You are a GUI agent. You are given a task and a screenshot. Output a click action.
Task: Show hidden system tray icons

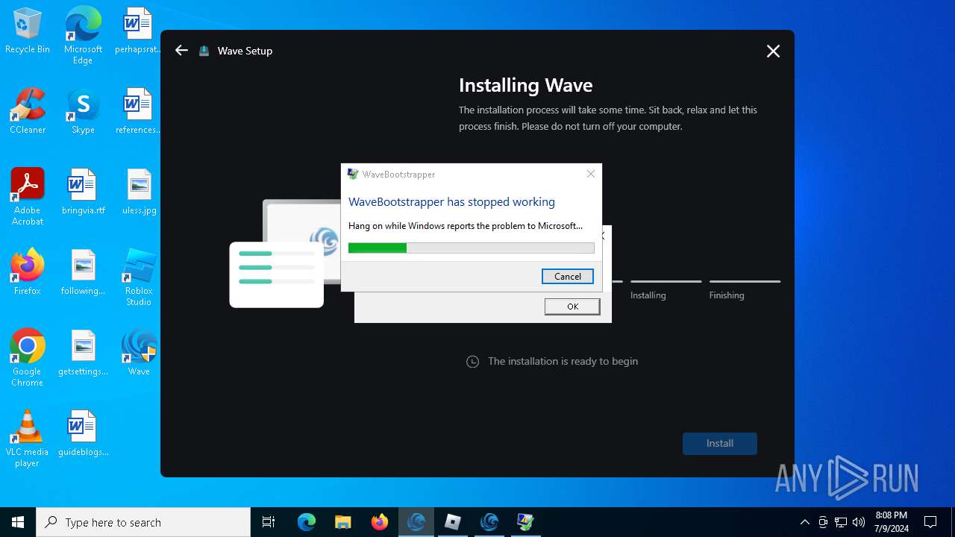804,522
